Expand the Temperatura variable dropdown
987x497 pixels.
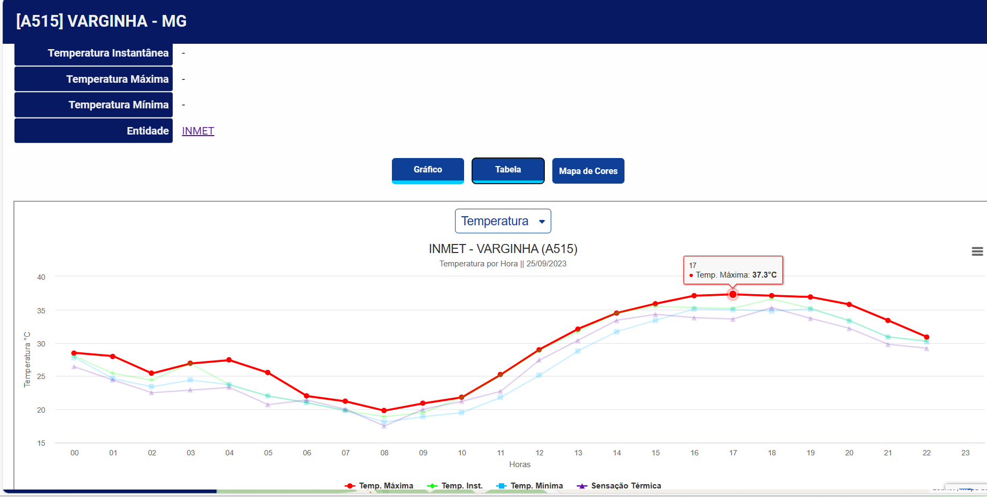pos(503,221)
